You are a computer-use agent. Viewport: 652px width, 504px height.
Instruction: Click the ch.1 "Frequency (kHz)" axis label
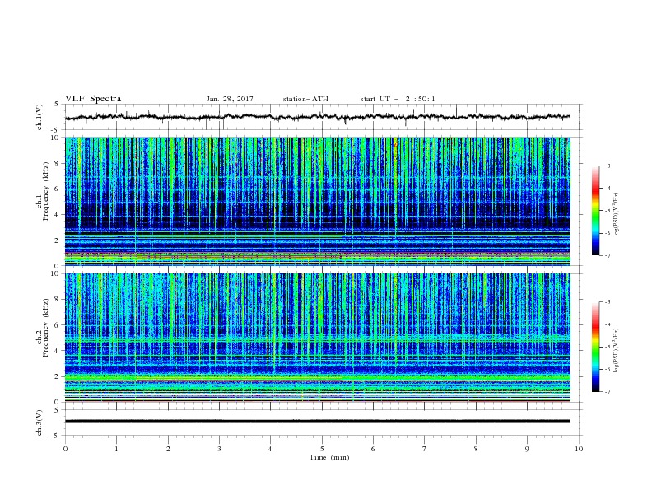(46, 191)
